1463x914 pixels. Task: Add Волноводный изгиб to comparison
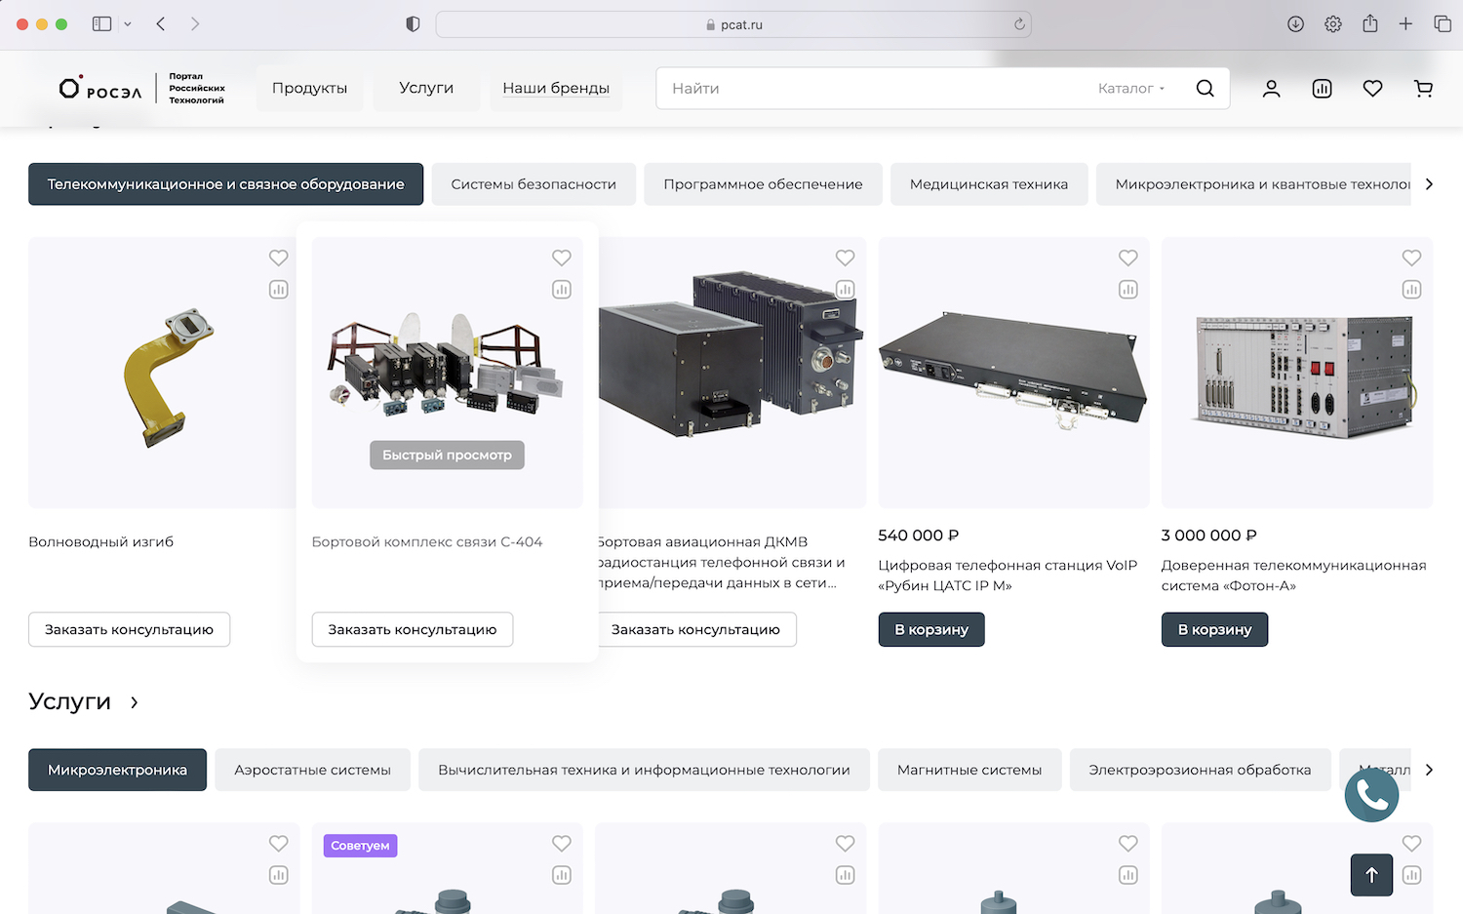tap(279, 290)
